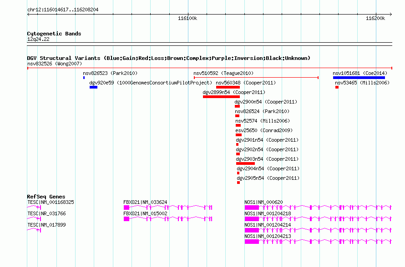Click the 116100k ruler tick label
The image size is (405, 267).
point(187,18)
